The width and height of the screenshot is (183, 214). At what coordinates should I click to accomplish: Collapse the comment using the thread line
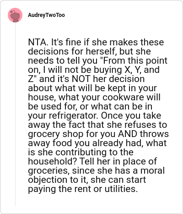(15, 115)
